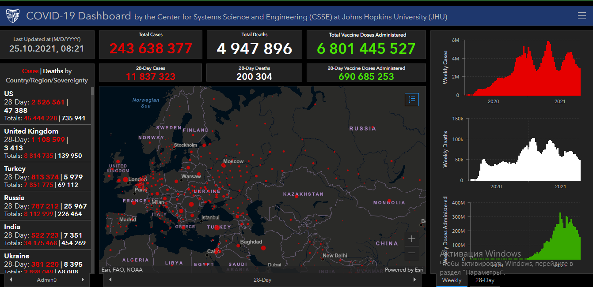Viewport: 593px width, 287px height.
Task: Switch list sorting to Cases
Action: pos(30,71)
